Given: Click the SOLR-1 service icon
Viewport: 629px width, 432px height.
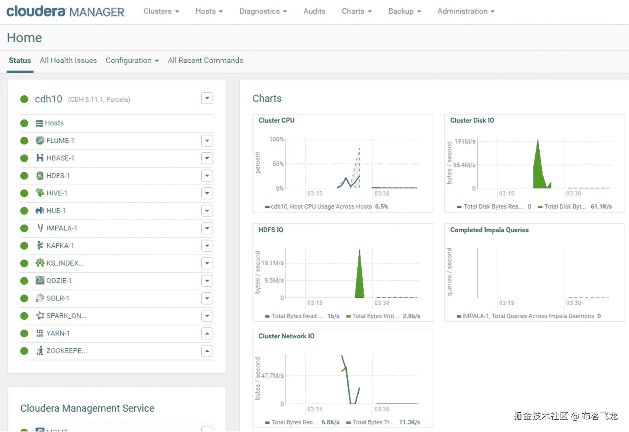Looking at the screenshot, I should click(x=40, y=298).
